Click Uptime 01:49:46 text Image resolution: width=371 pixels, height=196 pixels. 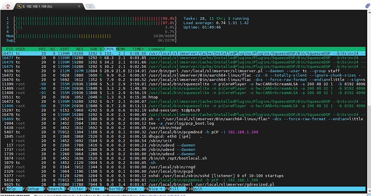pos(202,27)
